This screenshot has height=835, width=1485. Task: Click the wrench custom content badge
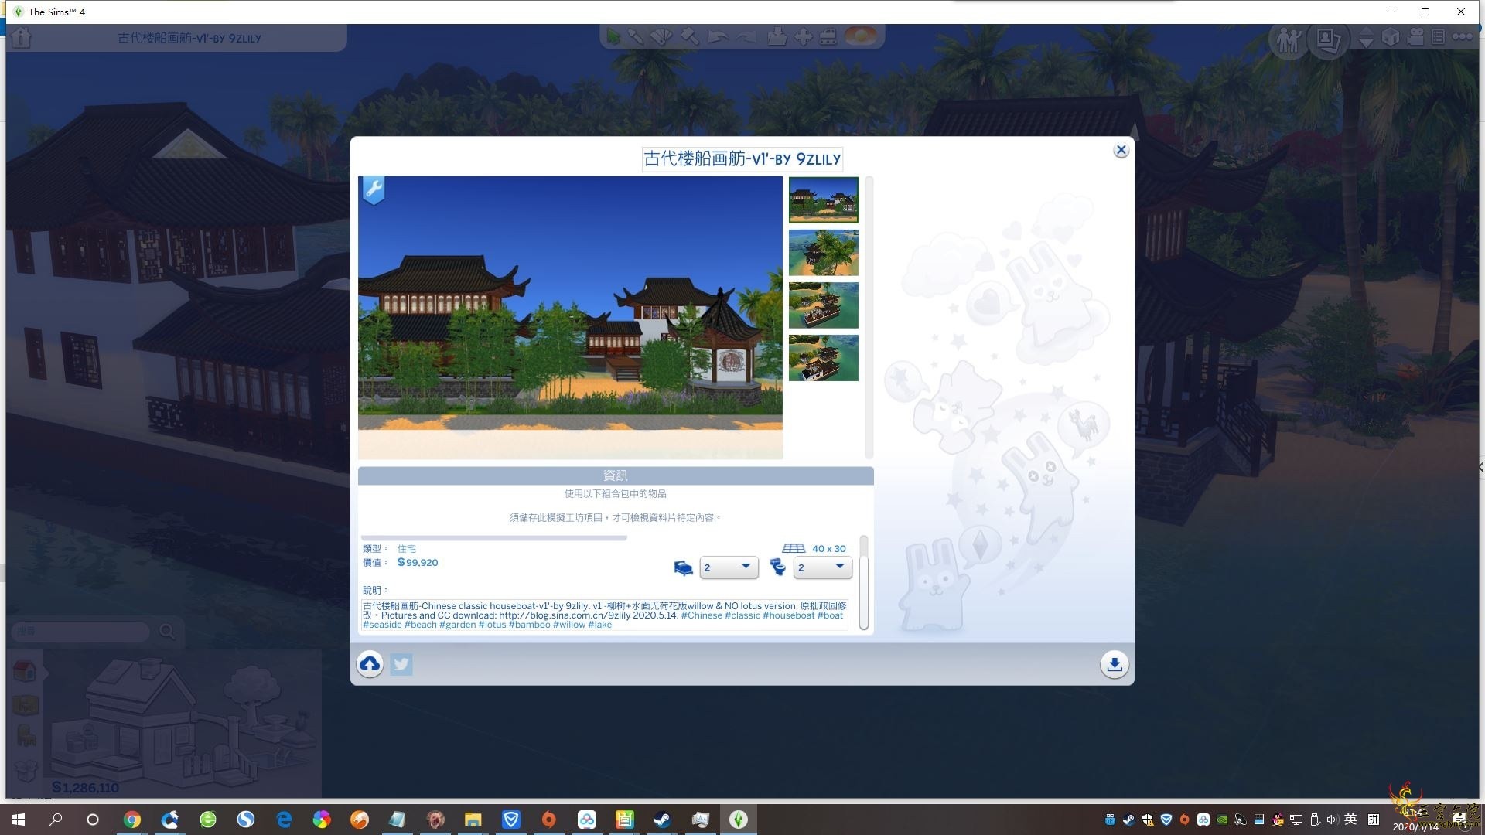point(374,189)
